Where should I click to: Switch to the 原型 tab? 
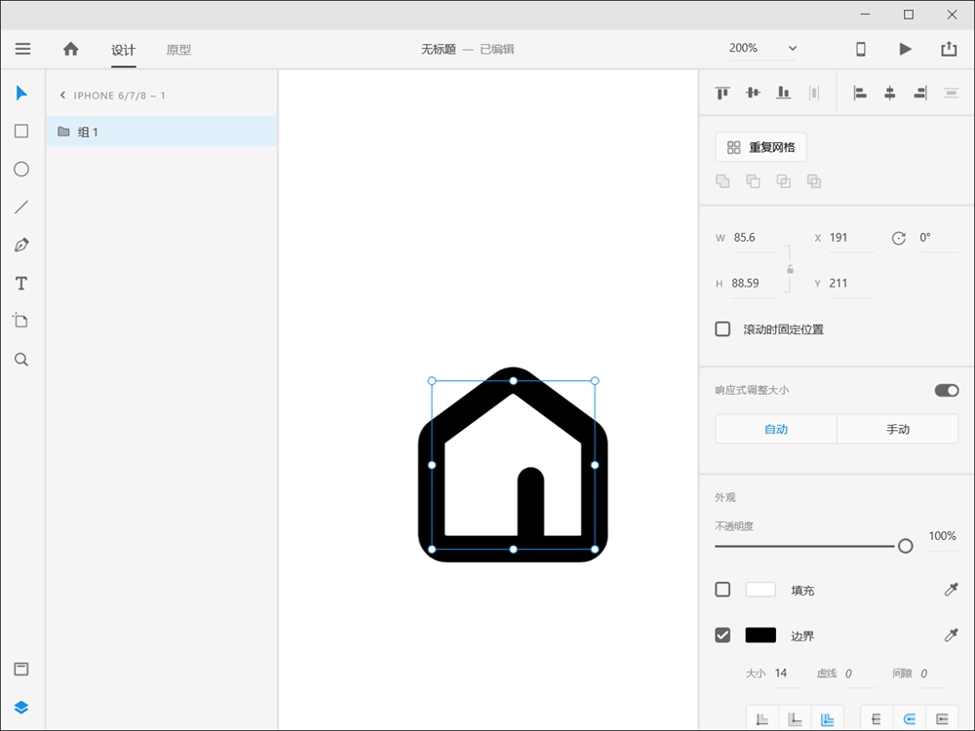pos(178,49)
